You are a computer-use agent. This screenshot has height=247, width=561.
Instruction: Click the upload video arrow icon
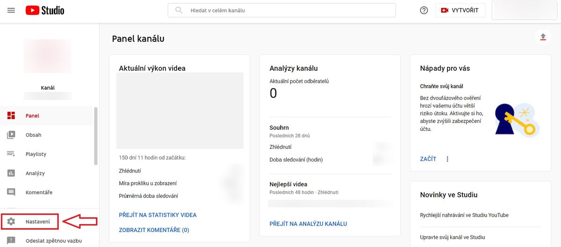click(543, 37)
